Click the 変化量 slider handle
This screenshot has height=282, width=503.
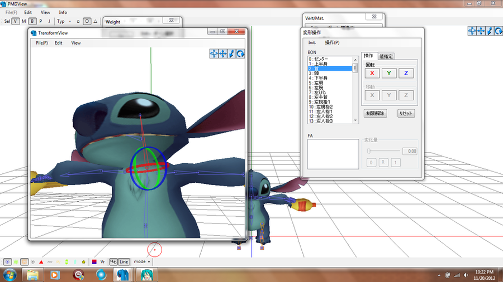pos(369,151)
